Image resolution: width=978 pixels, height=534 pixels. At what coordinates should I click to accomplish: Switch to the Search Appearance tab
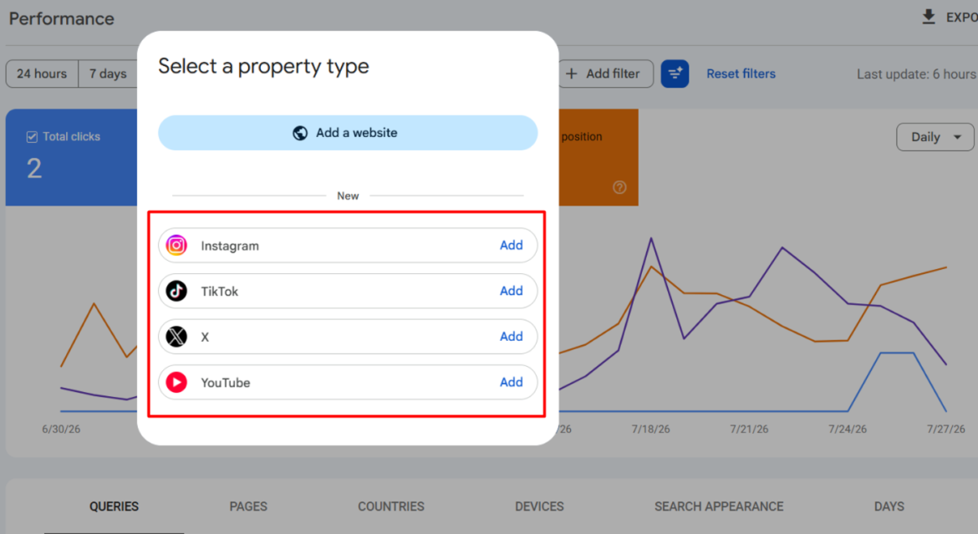(719, 506)
